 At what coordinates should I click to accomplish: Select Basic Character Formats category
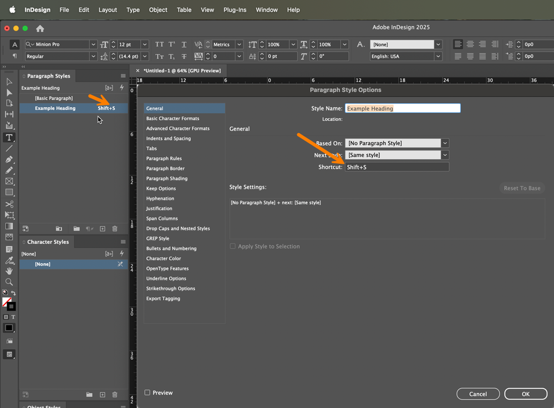(x=184, y=118)
